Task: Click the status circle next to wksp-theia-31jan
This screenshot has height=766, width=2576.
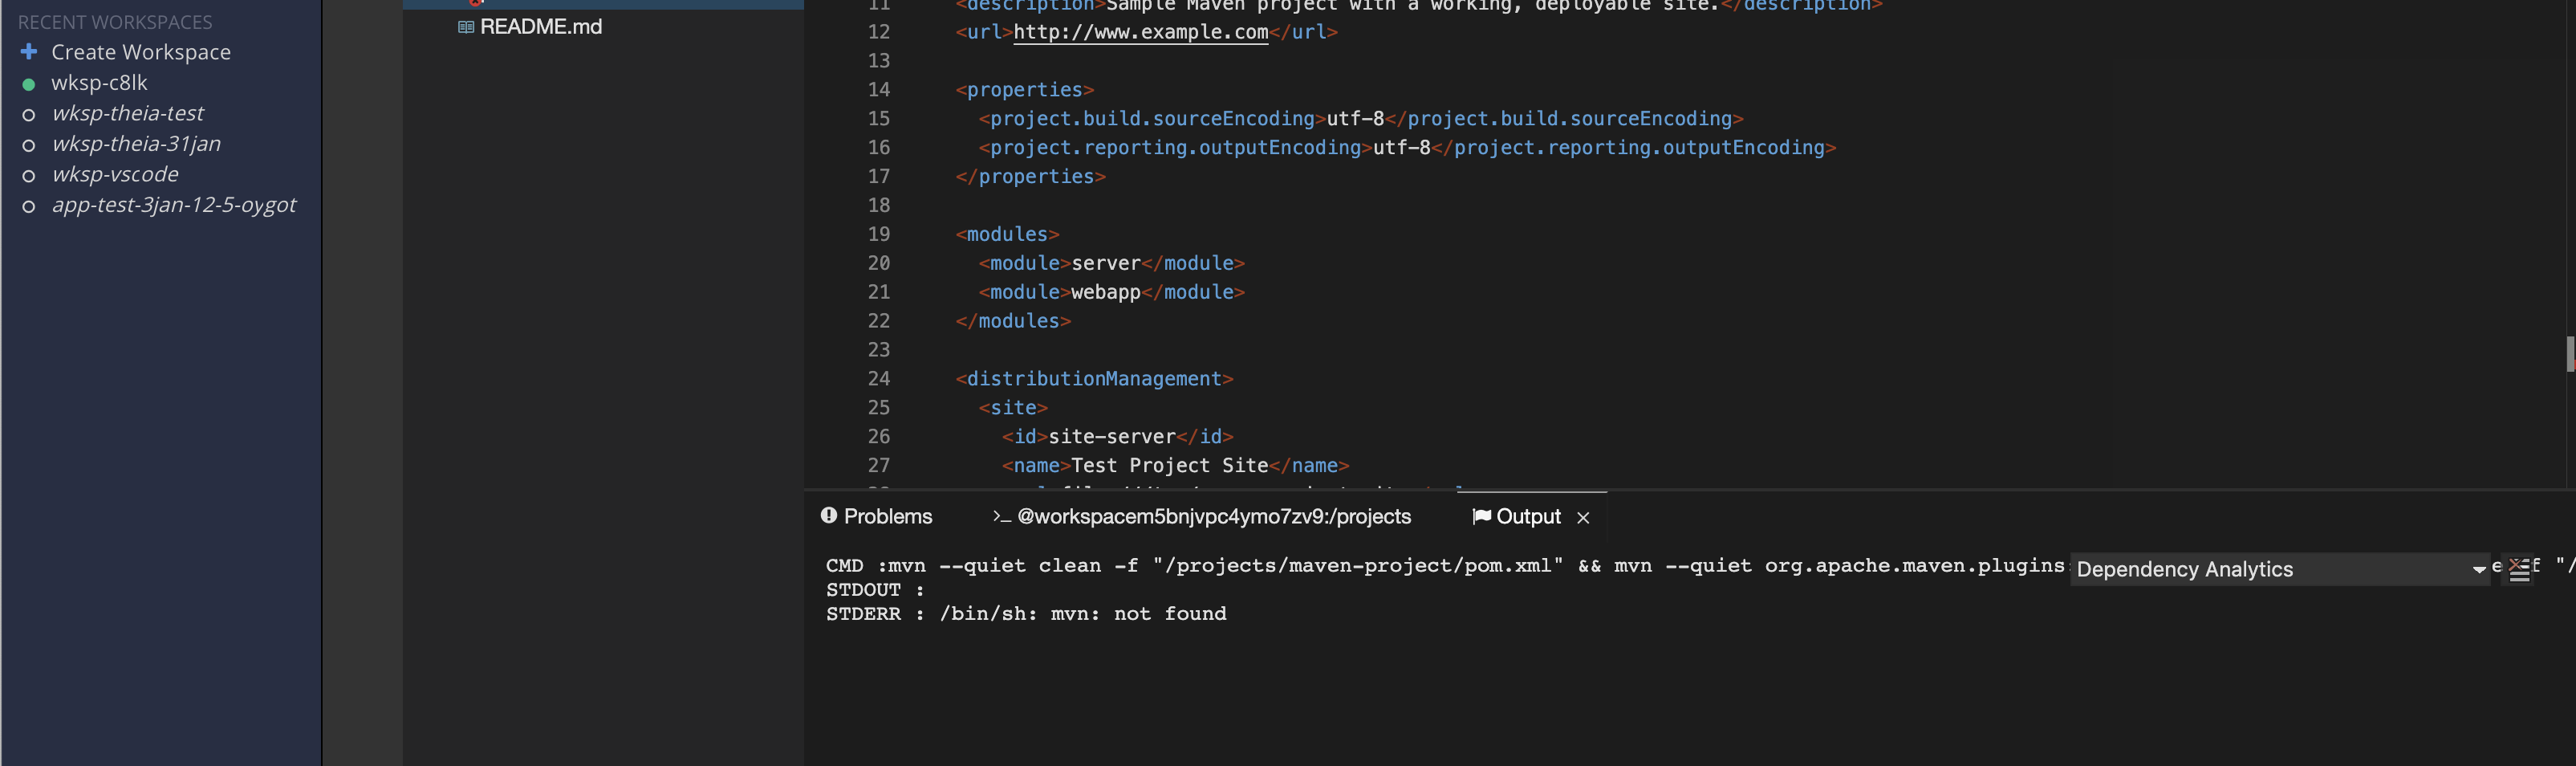Action: point(29,146)
